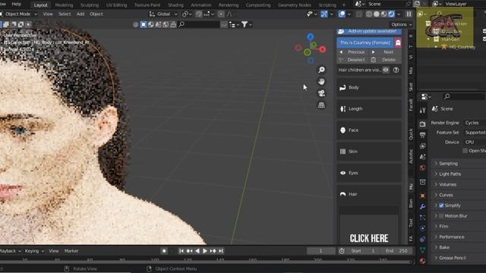Open the Object Data green triangle tab
This screenshot has height=273, width=486.
pos(422,249)
